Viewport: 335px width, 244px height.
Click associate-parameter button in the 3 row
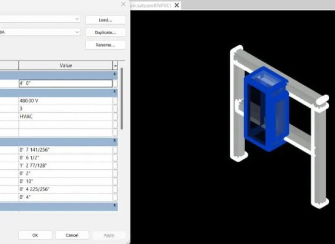point(115,109)
